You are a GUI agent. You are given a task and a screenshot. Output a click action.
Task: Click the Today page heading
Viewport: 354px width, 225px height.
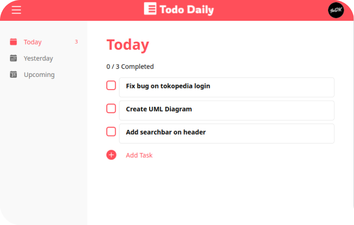click(128, 45)
